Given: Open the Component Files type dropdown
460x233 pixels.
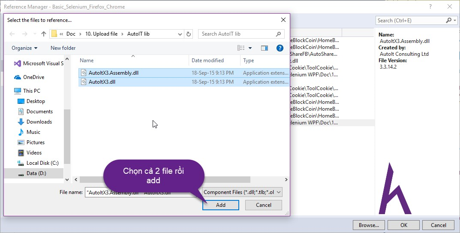Looking at the screenshot, I should tap(242, 192).
